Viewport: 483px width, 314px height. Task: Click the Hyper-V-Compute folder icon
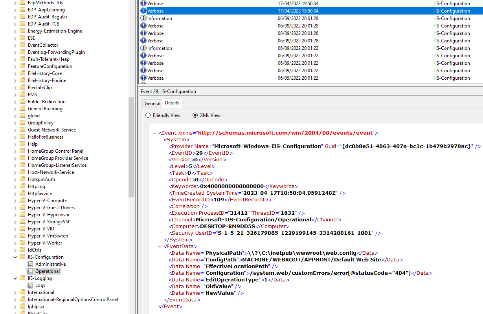point(22,201)
